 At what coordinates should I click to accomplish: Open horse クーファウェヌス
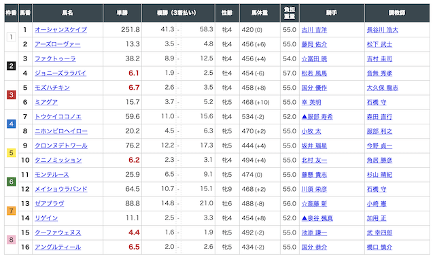coord(58,232)
